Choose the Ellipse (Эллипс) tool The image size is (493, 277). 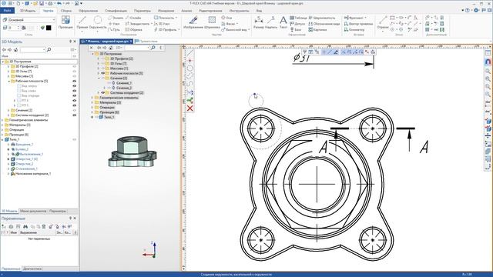pos(116,18)
